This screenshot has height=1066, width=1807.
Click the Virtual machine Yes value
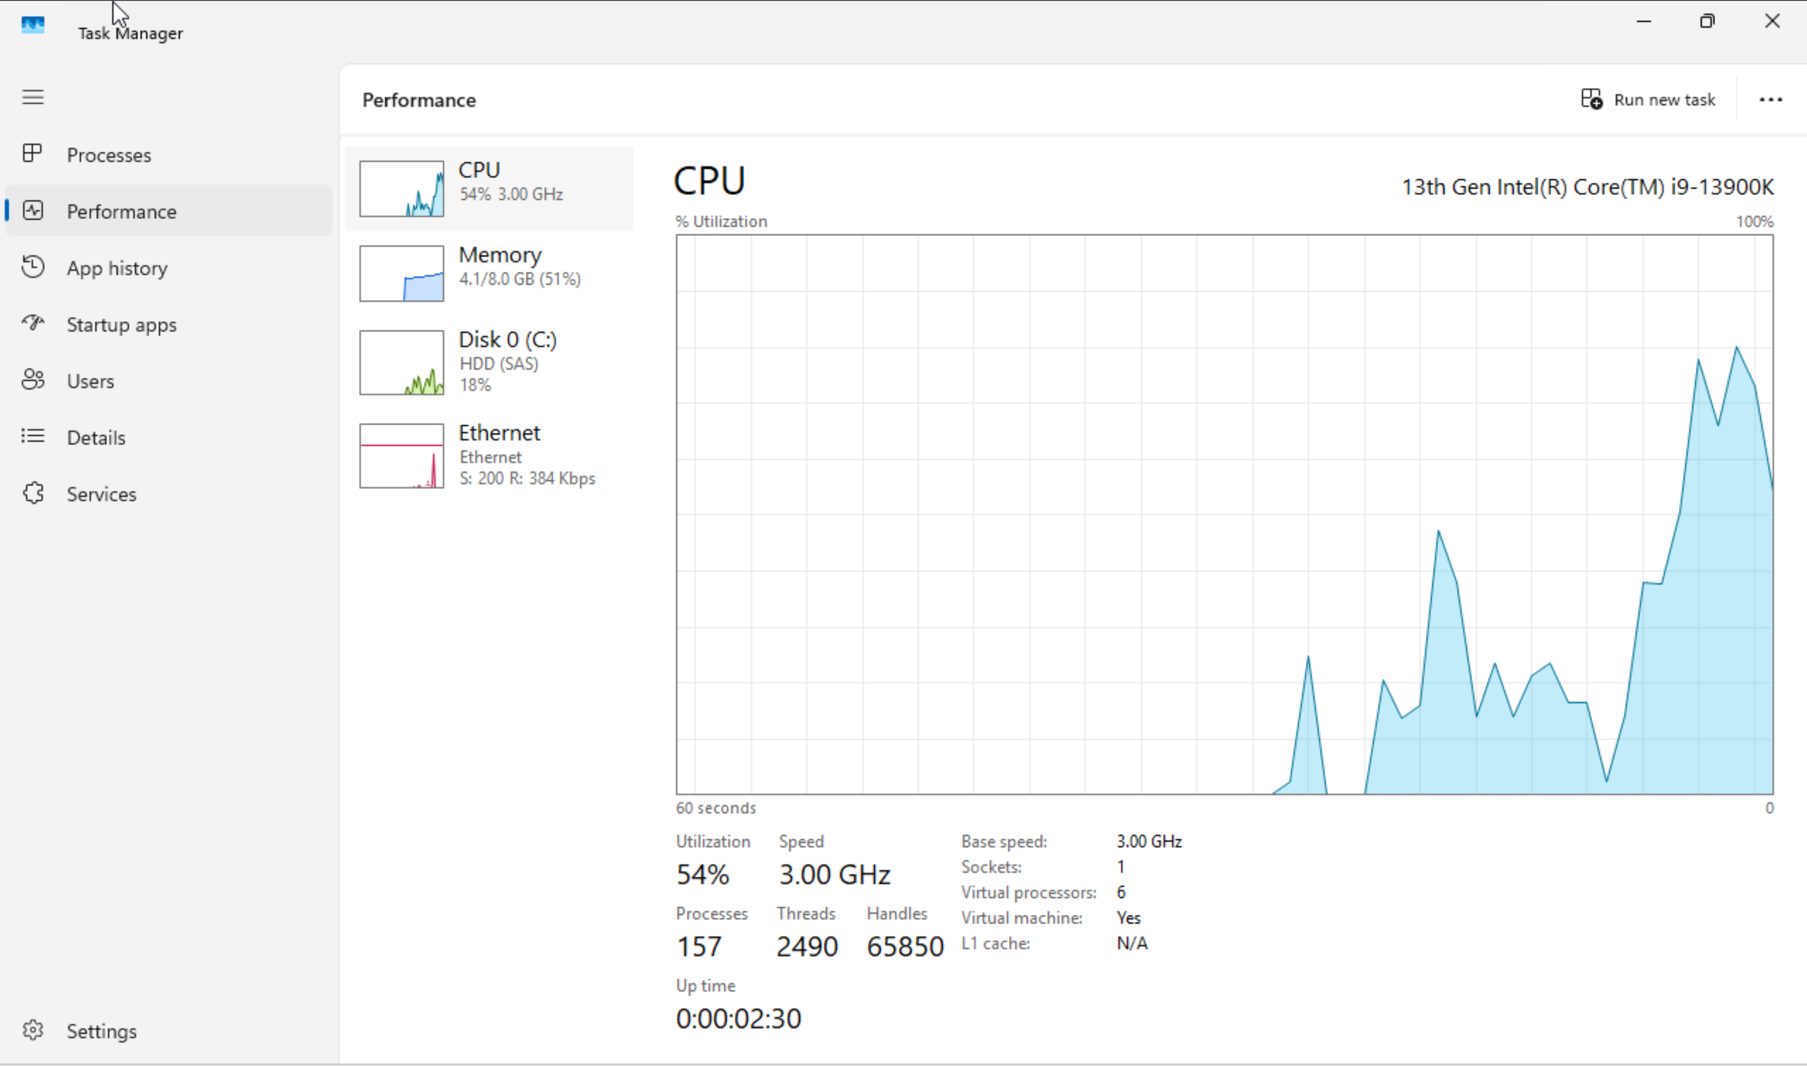click(1128, 918)
